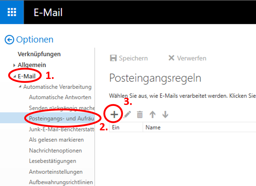The height and width of the screenshot is (186, 256).
Task: Click the back arrow beside Optionen
Action: click(x=9, y=40)
